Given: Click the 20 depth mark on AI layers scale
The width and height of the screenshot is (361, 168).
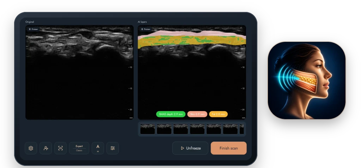Looking at the screenshot, I should coord(243,109).
